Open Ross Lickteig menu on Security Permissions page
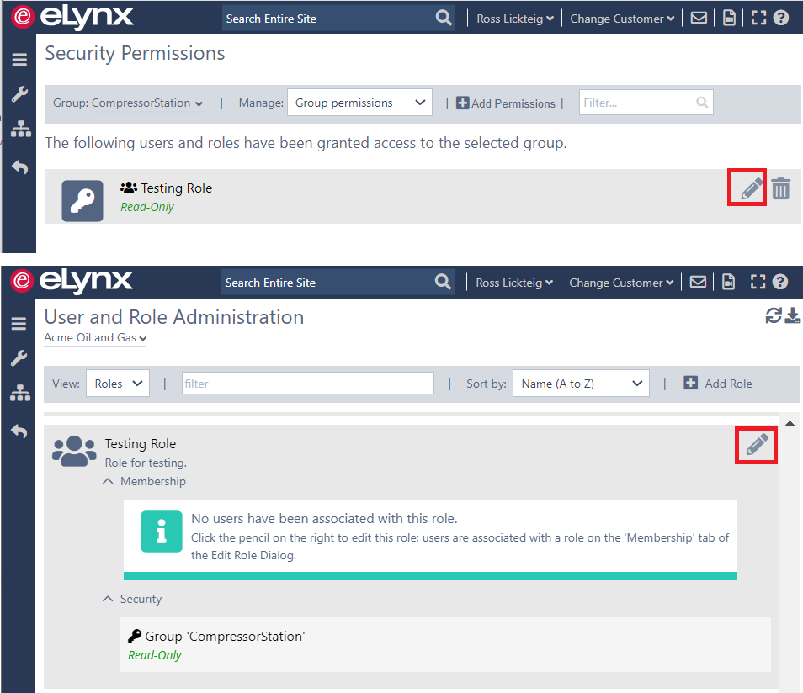 [x=514, y=19]
